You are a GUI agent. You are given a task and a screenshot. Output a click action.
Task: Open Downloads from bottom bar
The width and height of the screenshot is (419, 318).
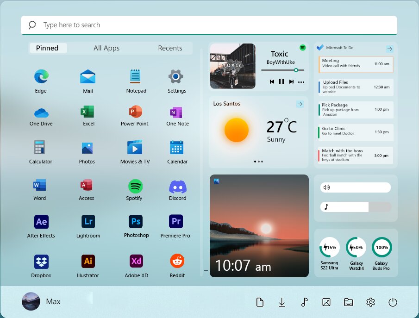coord(281,302)
